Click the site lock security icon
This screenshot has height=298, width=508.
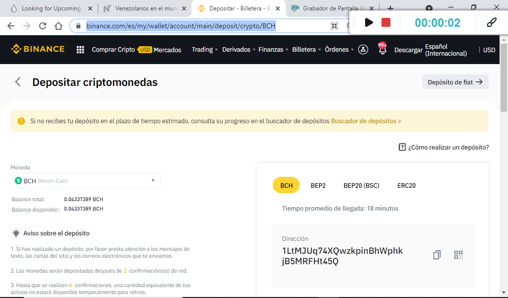[78, 26]
